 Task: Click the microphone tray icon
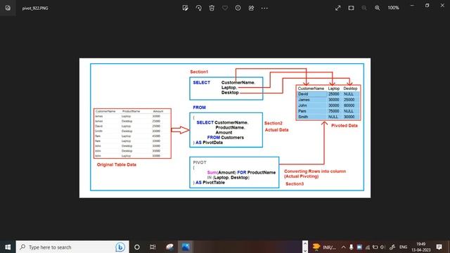(351, 247)
